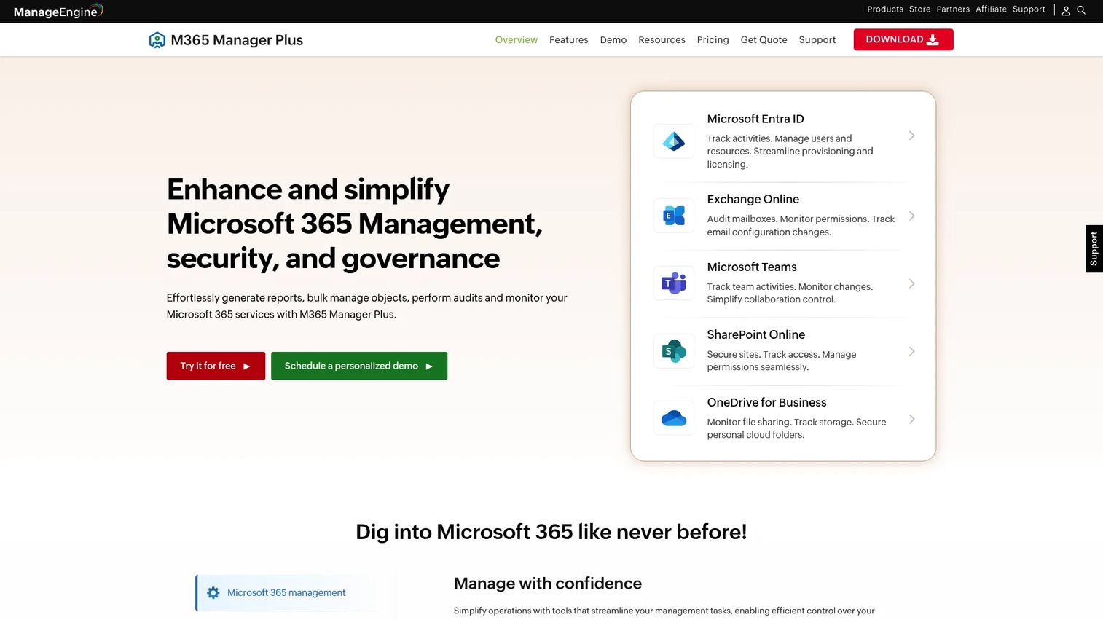The width and height of the screenshot is (1103, 620).
Task: Open the side Support tab on right edge
Action: point(1094,248)
